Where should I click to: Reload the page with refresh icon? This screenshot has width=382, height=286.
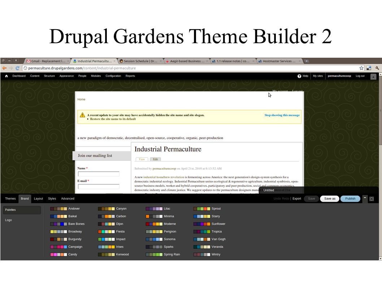tap(17, 68)
